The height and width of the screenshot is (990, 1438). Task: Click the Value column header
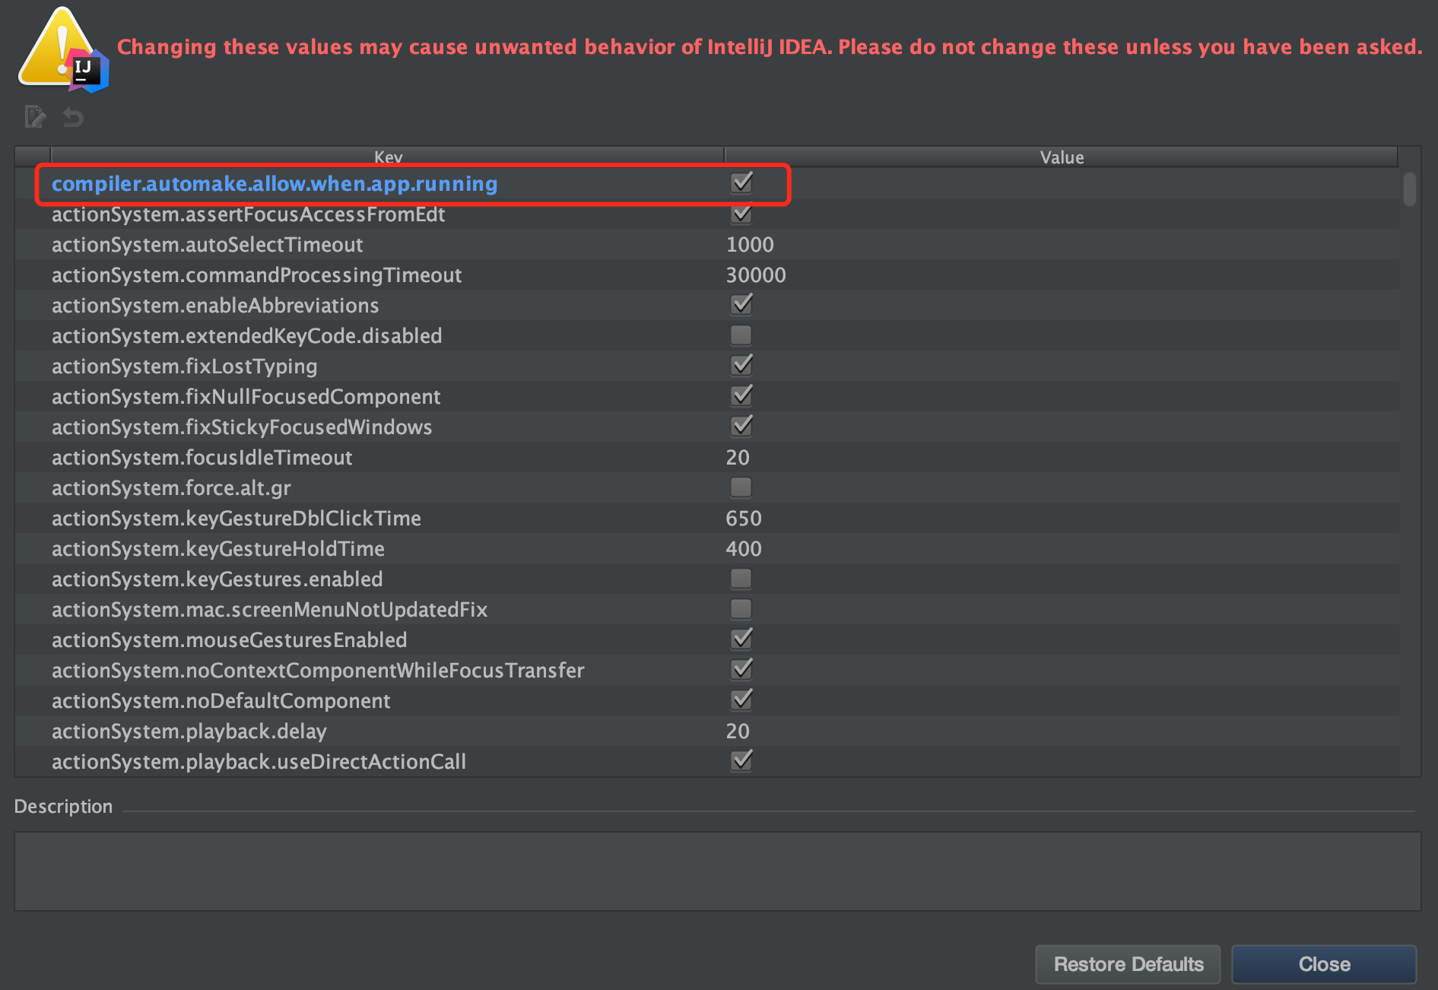[1062, 157]
